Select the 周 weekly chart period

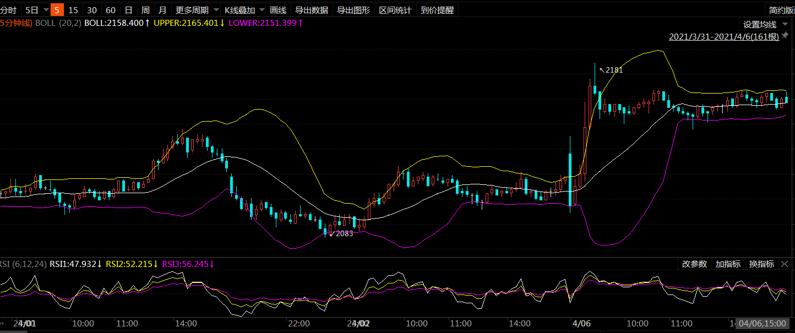(x=145, y=10)
